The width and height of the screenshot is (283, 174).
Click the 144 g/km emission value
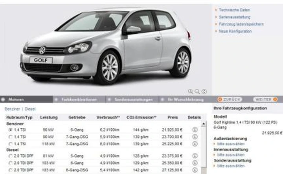pos(141,130)
